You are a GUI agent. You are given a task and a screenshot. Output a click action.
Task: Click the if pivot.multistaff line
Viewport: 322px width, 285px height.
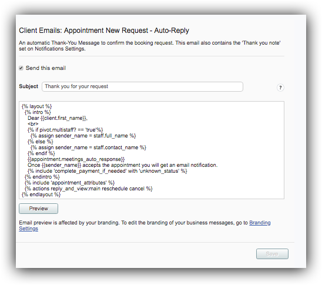[x=65, y=130]
